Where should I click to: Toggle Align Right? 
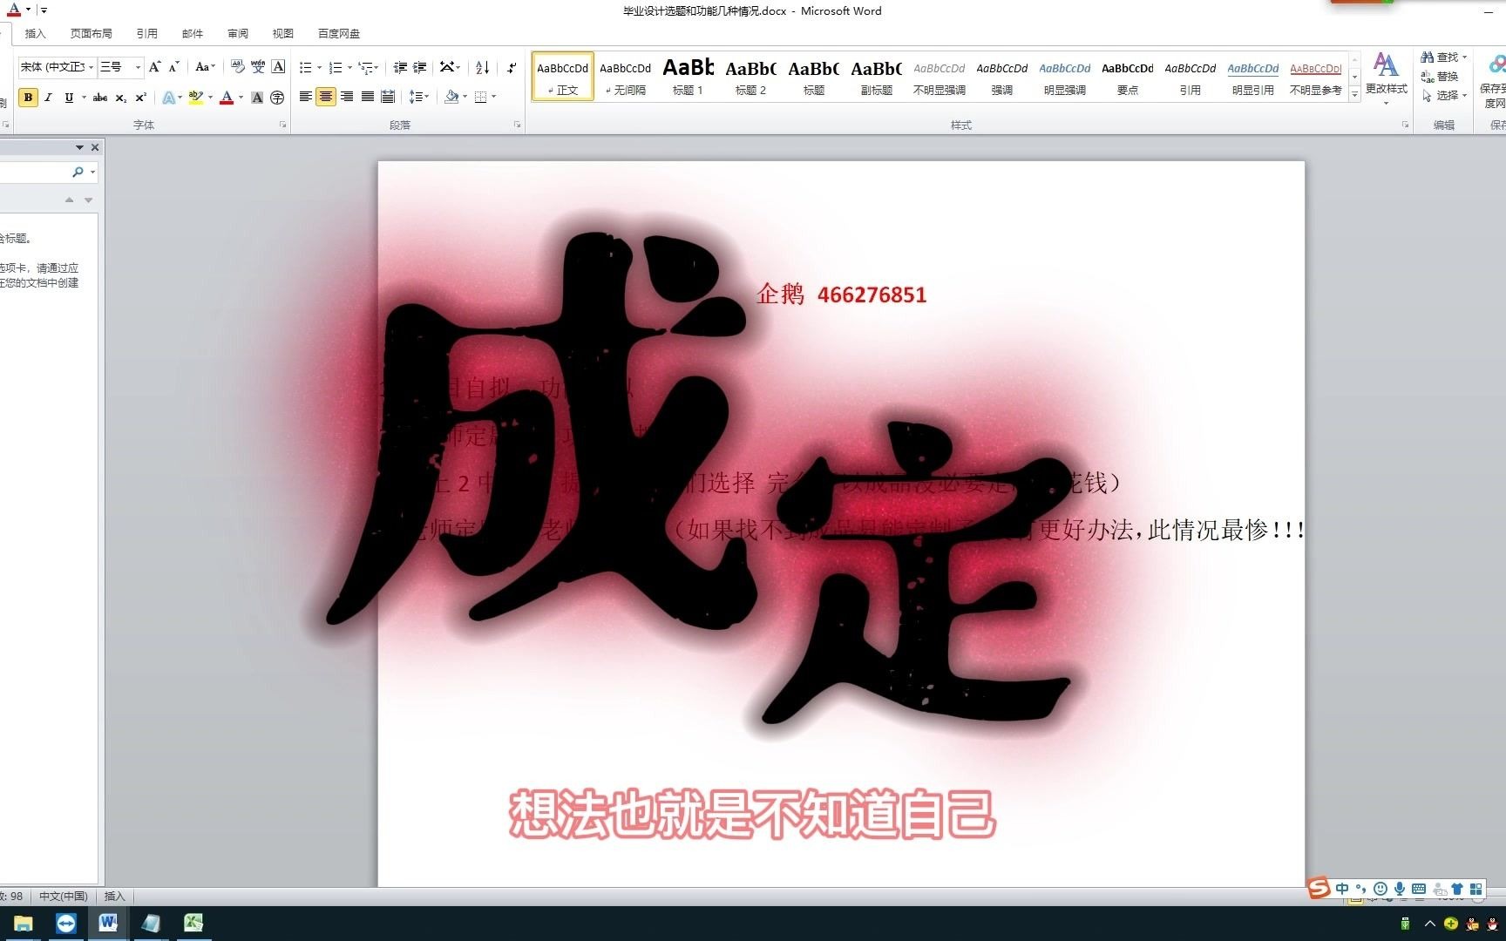(x=347, y=97)
